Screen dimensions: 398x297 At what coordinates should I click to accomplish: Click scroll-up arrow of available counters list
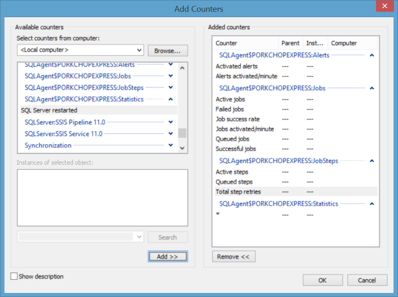(x=182, y=68)
